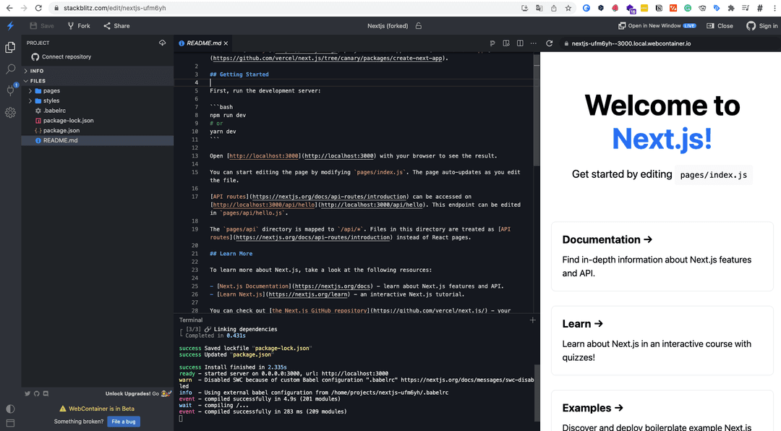781x431 pixels.
Task: Click the Explorer files icon in activity bar
Action: point(10,48)
